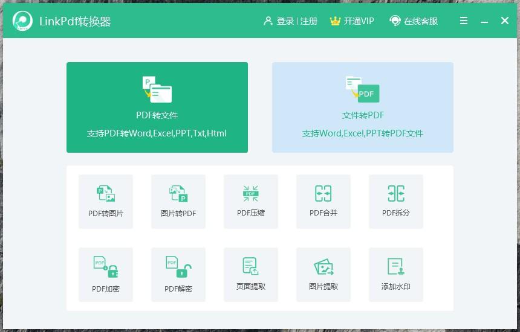This screenshot has width=520, height=332.
Task: Click the 图片转PDF label
Action: pyautogui.click(x=178, y=214)
